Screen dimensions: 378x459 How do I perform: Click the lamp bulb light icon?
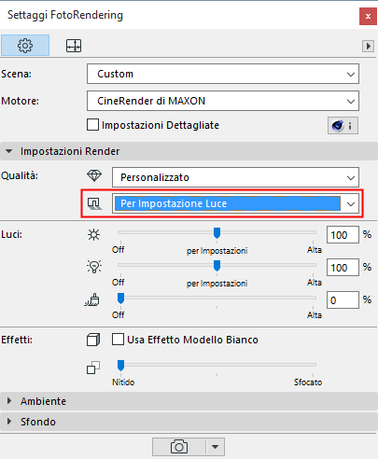(94, 267)
